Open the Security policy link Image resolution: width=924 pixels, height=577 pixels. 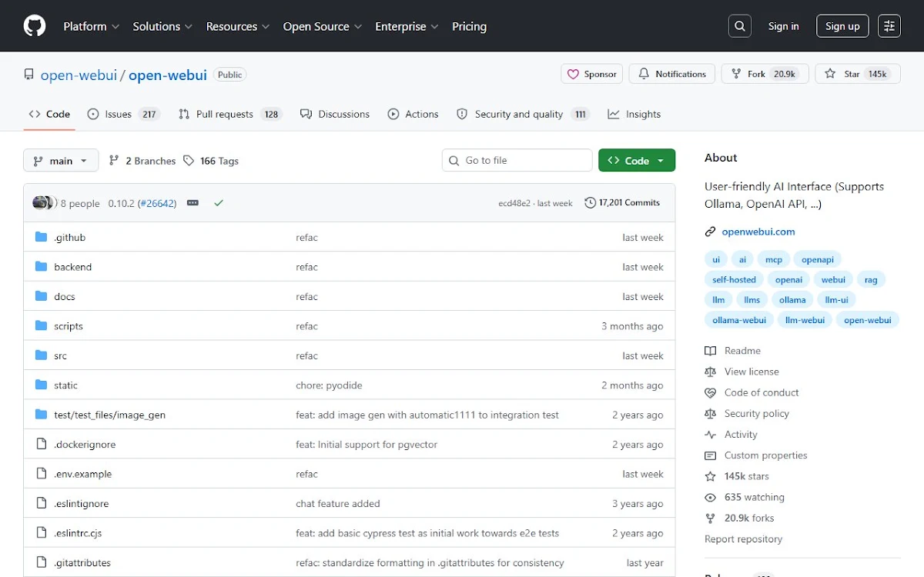(757, 414)
